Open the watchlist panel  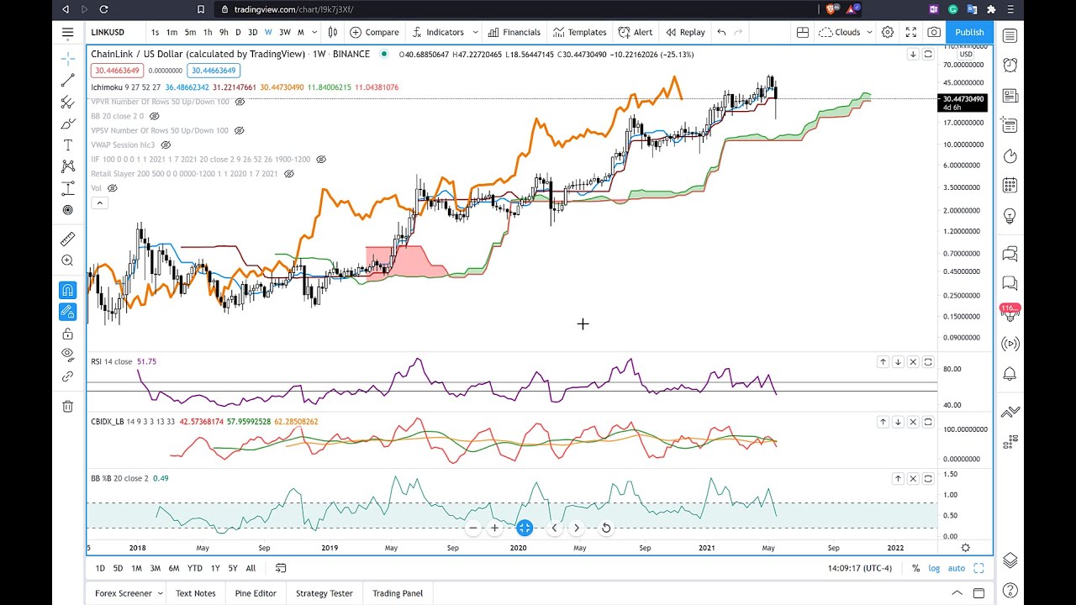pos(1010,35)
